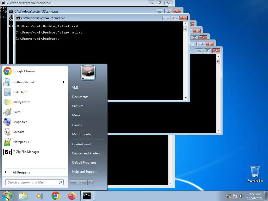Minimize the front cmd.exe window
The width and height of the screenshot is (268, 201).
[x=166, y=18]
